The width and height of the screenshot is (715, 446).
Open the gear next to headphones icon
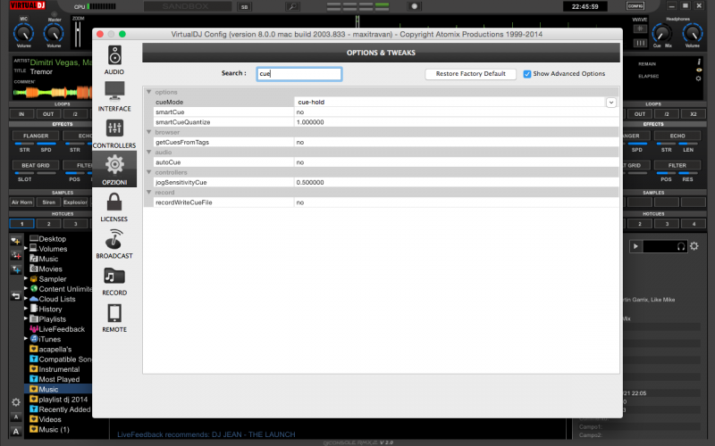point(694,246)
